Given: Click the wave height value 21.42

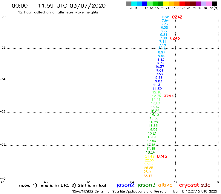Looking at the screenshot, I should 150,156.
